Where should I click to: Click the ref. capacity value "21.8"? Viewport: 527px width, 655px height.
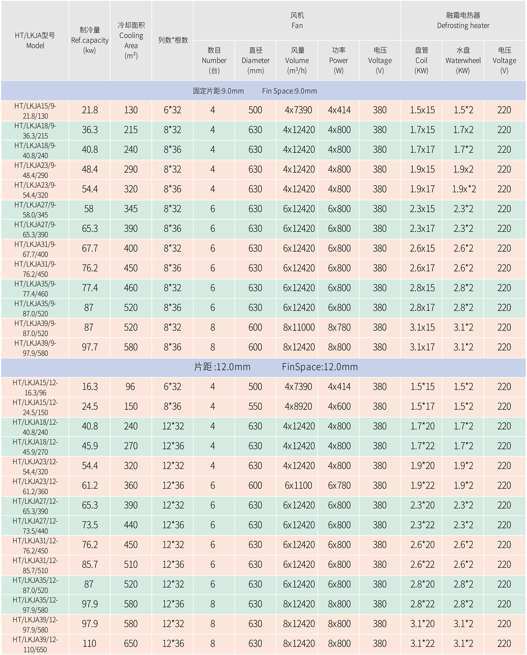tap(90, 110)
